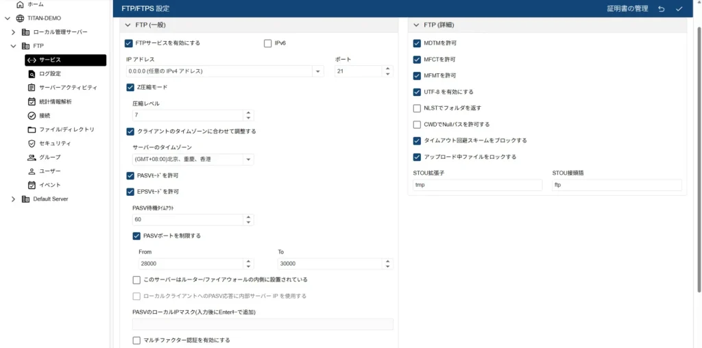Increase the ポート value with up arrow

point(388,69)
